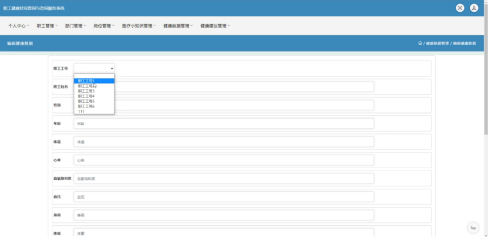Viewport: 488px width, 237px height.
Task: Select 职工工号2 from the dropdown list
Action: [x=94, y=86]
